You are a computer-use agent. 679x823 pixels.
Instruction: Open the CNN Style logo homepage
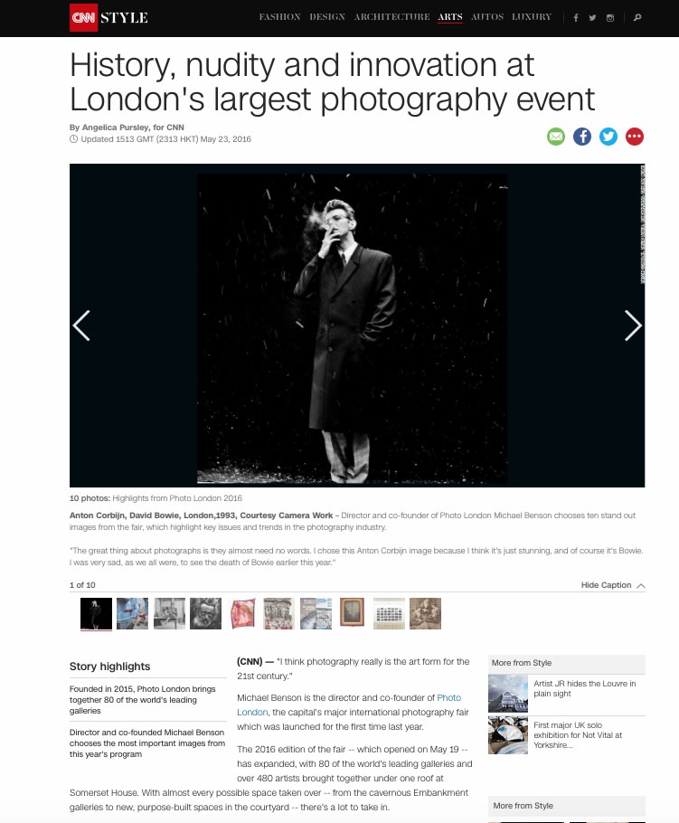108,17
